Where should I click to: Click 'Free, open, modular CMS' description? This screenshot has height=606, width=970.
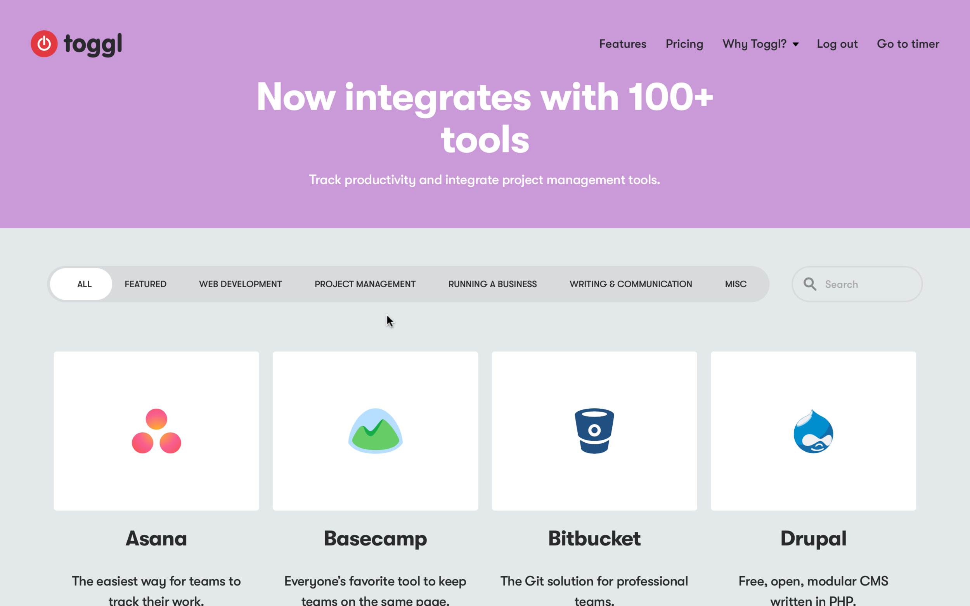coord(813,591)
